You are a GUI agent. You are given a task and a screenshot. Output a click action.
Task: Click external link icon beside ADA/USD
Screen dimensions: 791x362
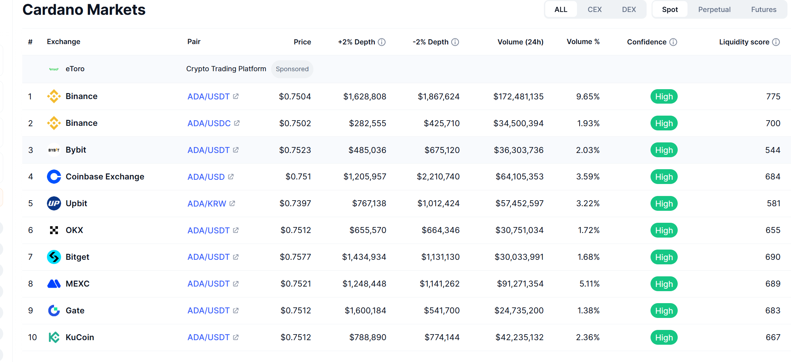[x=231, y=177]
